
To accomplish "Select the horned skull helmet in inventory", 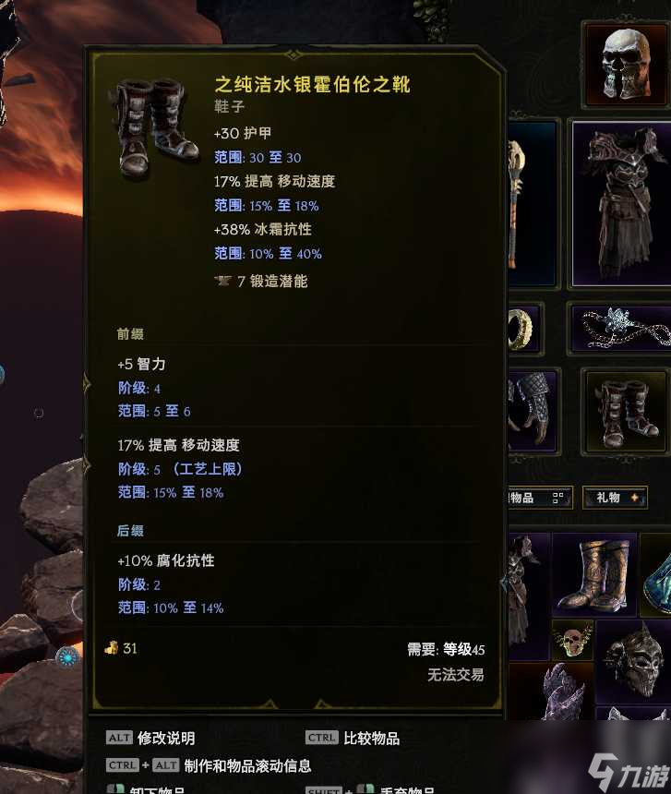I will click(633, 661).
